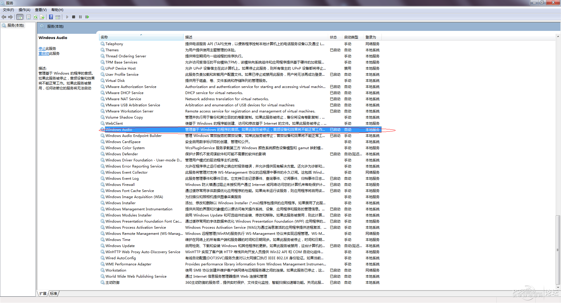Screen dimensions: 561x303
Task: Select the Windows Management Instrumentation row
Action: [240, 209]
